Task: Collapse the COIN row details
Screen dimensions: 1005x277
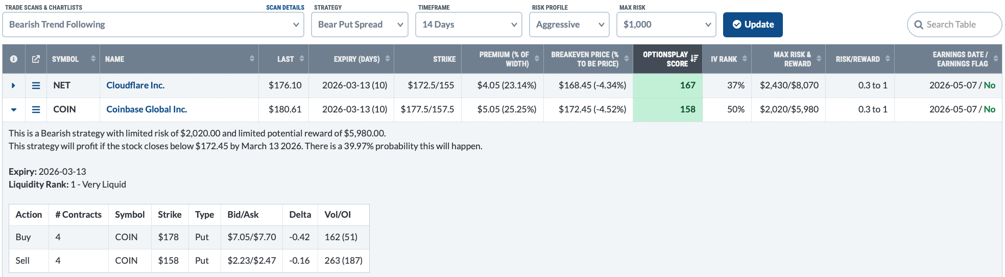Action: (x=14, y=109)
